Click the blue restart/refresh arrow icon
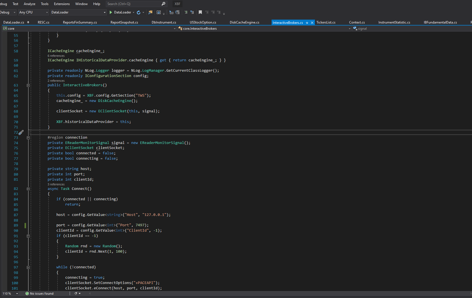 [x=139, y=12]
